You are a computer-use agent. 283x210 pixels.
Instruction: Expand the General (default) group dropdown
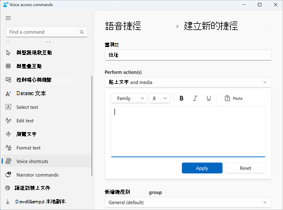tap(188, 203)
